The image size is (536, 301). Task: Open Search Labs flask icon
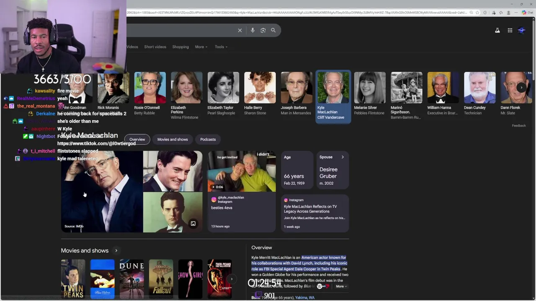[x=497, y=30]
